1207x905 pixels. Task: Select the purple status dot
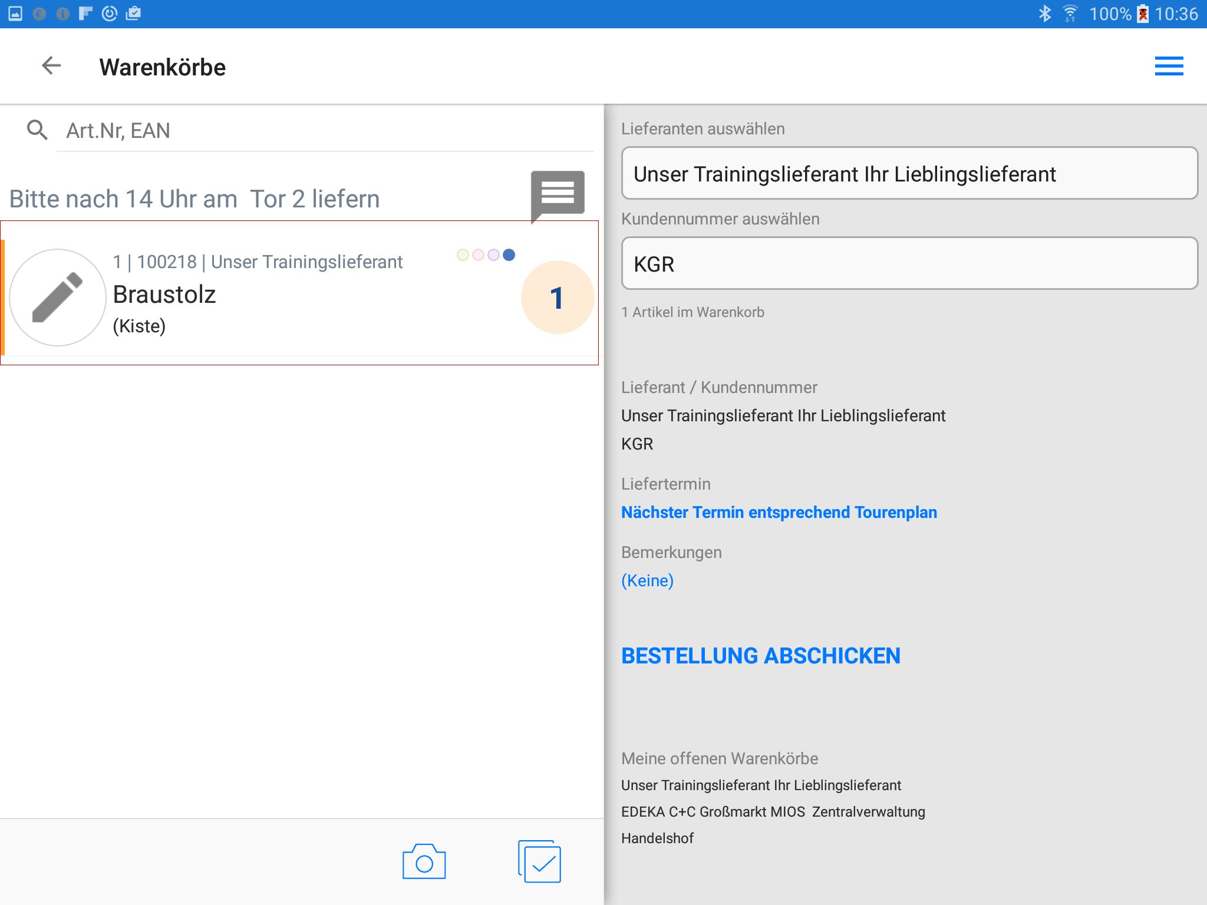click(494, 255)
